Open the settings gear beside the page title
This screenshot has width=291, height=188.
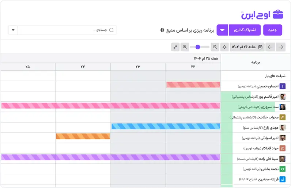point(162,30)
